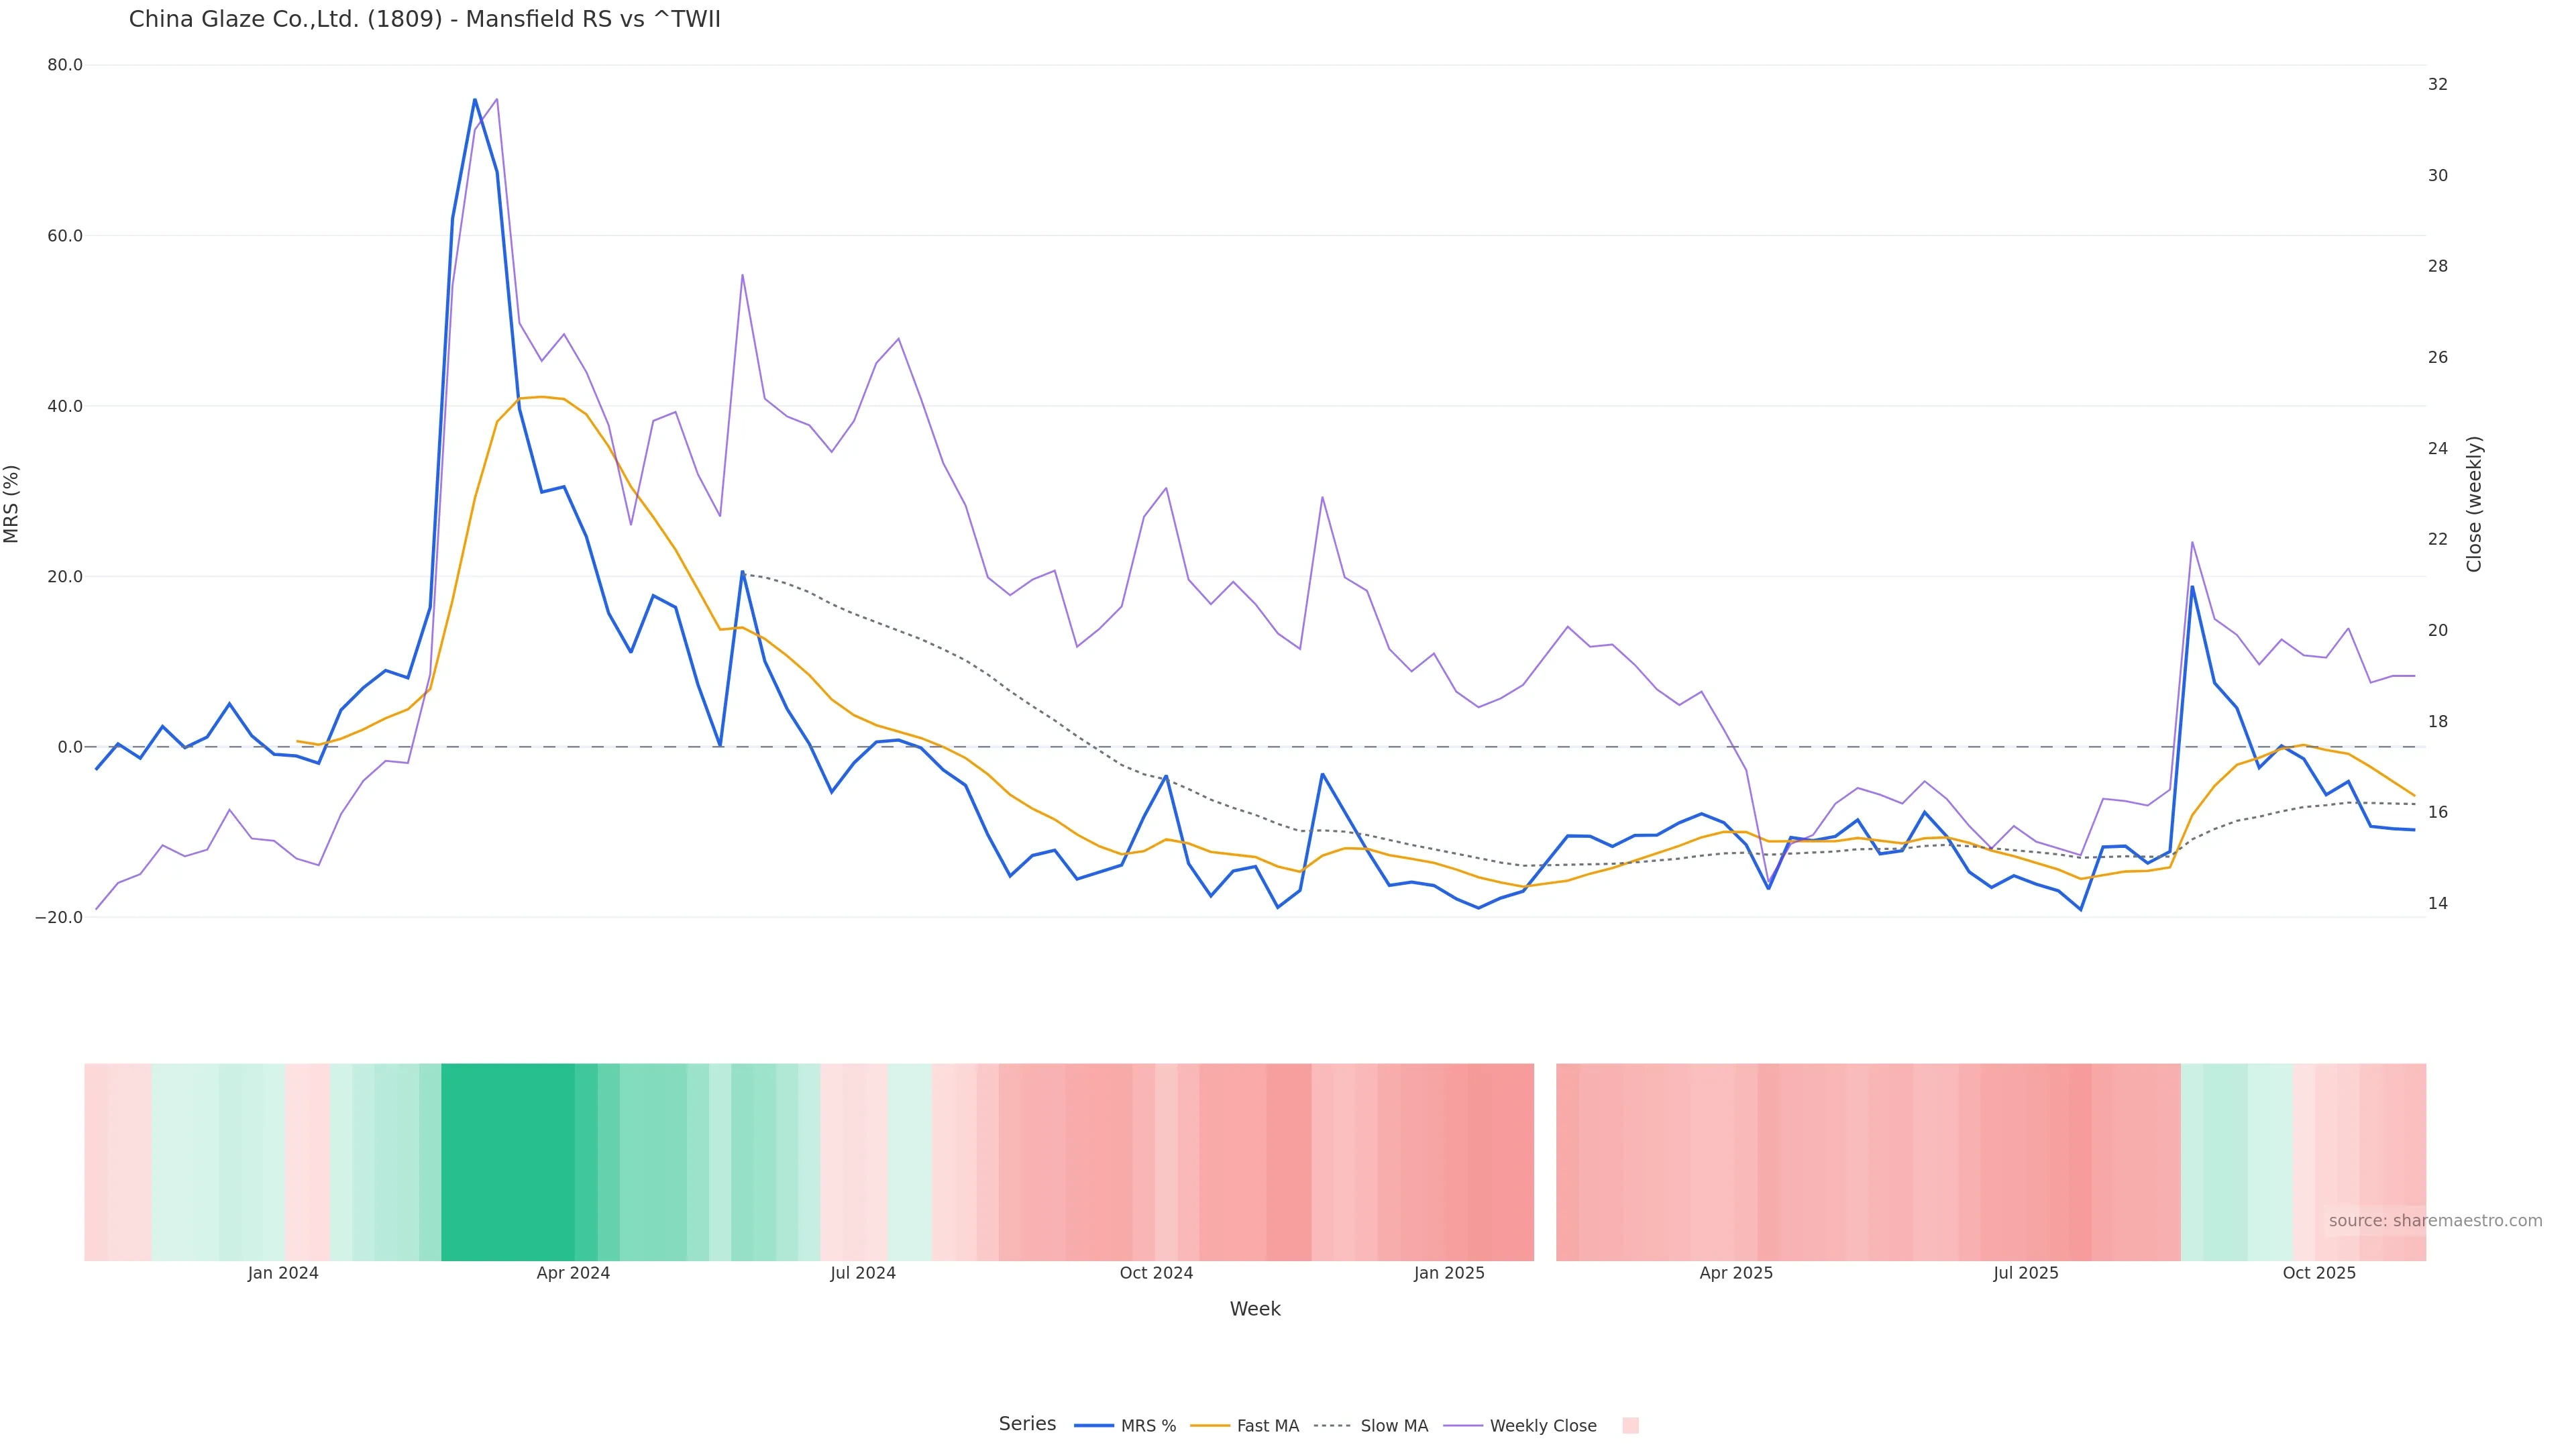Select the Apr 2024 x-axis label
2576x1449 pixels.
click(573, 1273)
